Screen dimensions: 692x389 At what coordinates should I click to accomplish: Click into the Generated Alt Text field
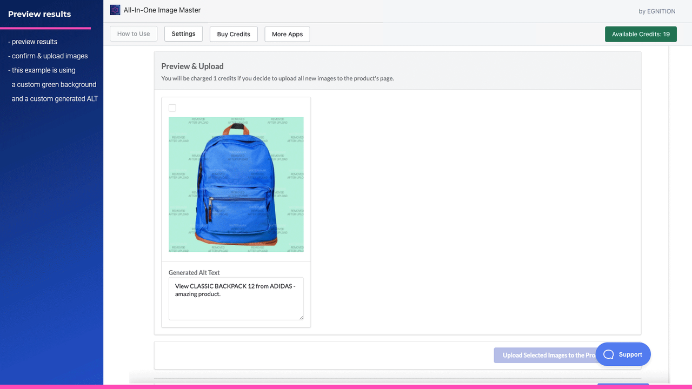236,299
